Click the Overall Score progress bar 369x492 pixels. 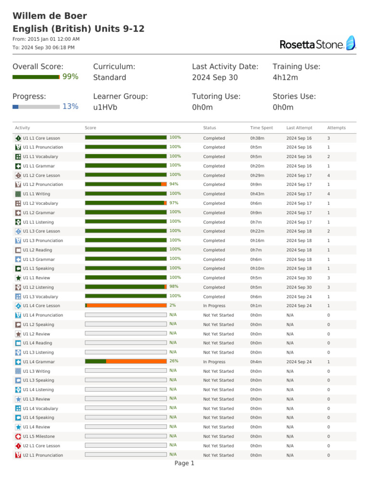[36, 77]
